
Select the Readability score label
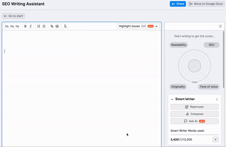(x=179, y=45)
